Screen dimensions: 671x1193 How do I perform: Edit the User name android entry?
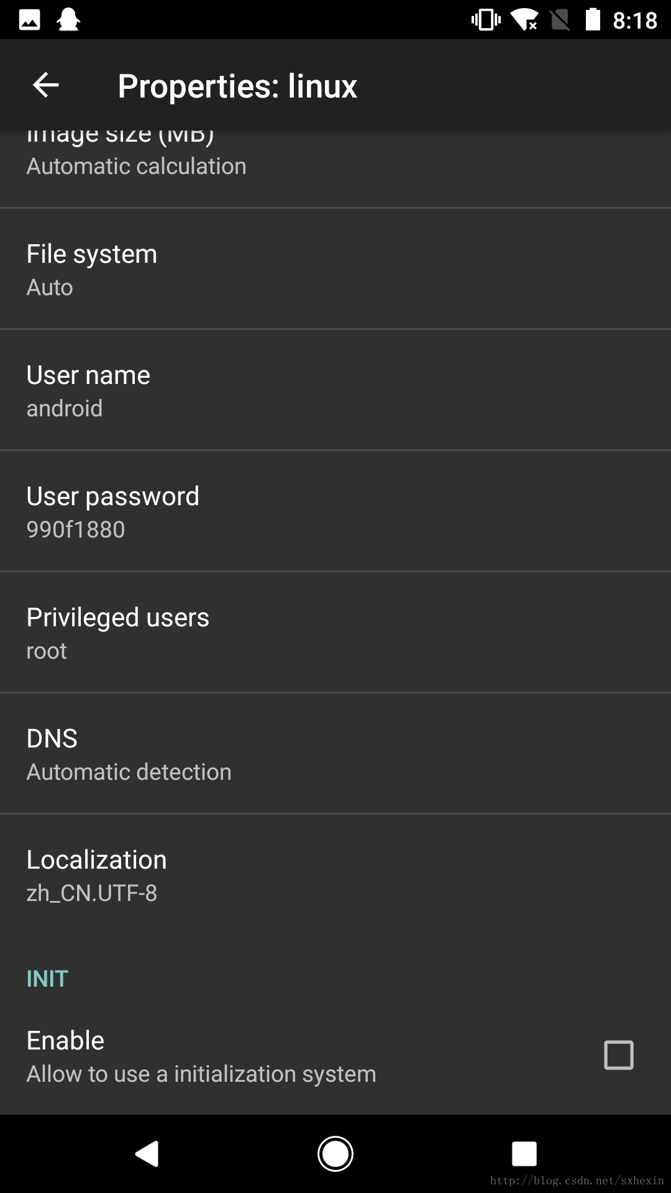(335, 390)
